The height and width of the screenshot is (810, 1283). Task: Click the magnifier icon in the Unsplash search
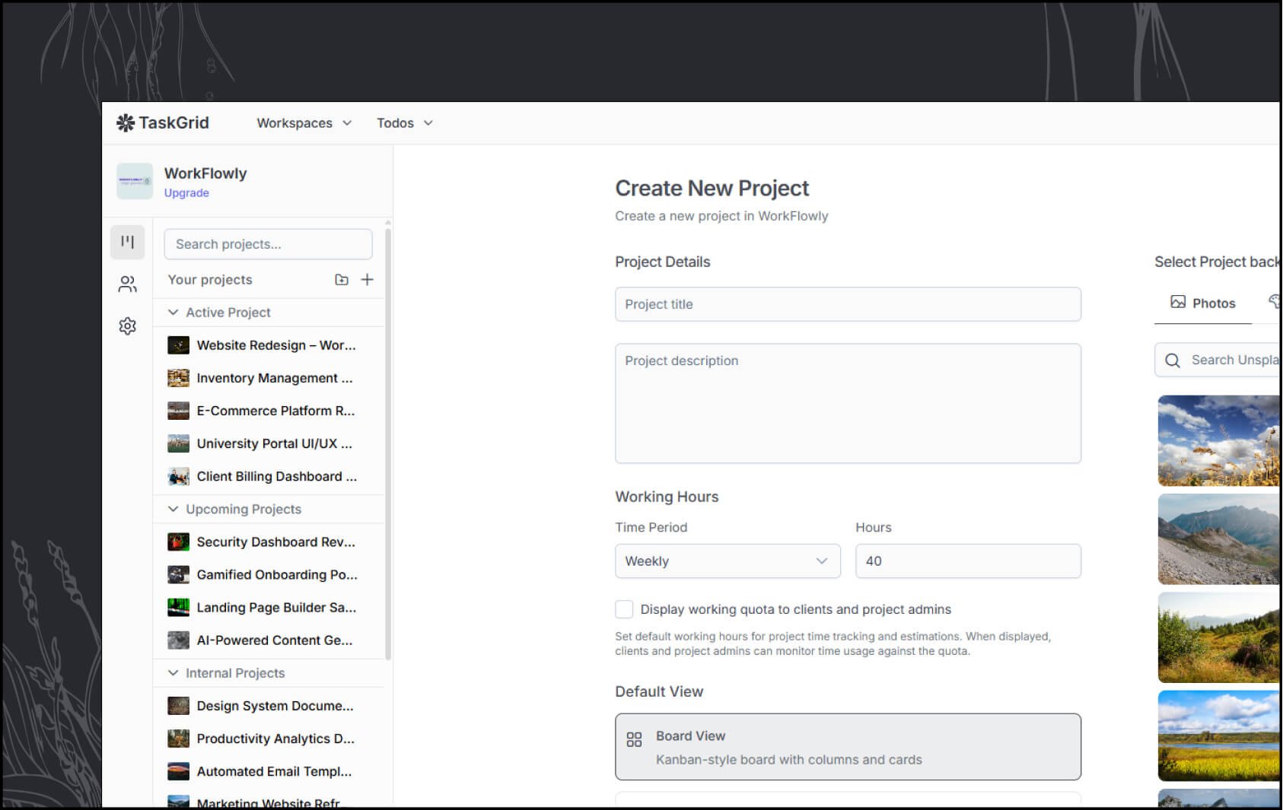click(1172, 360)
